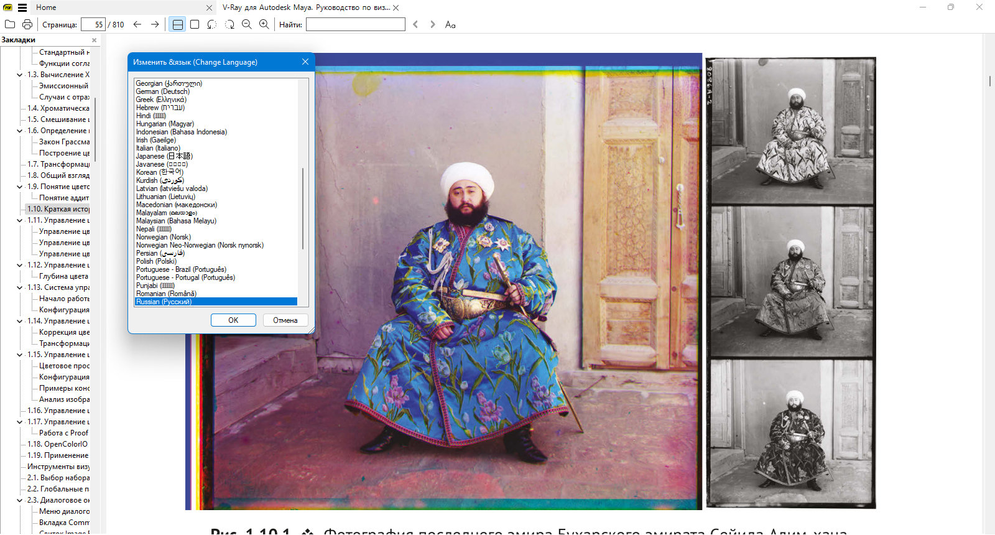The height and width of the screenshot is (535, 995).
Task: Switch to single page view
Action: 195,24
